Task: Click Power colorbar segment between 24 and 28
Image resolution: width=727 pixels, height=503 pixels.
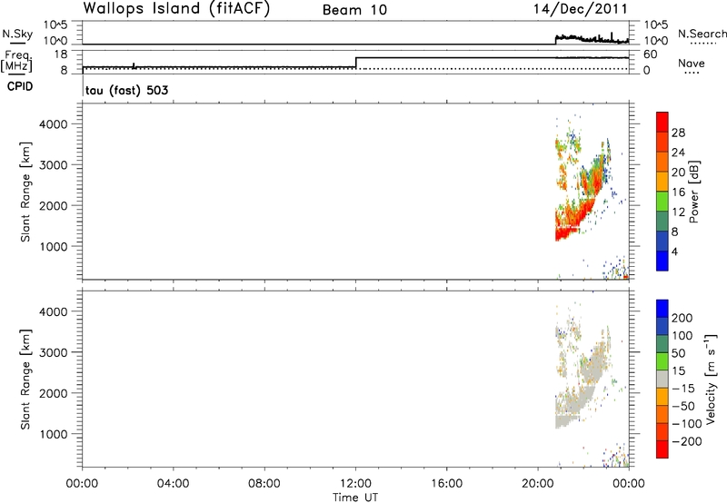Action: coord(662,142)
